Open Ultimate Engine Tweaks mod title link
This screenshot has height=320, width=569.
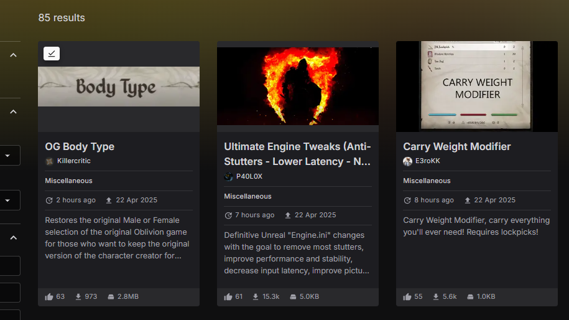(298, 154)
